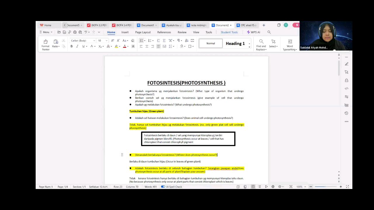Switch to web layout view in status bar
This screenshot has height=210, width=374.
(273, 187)
